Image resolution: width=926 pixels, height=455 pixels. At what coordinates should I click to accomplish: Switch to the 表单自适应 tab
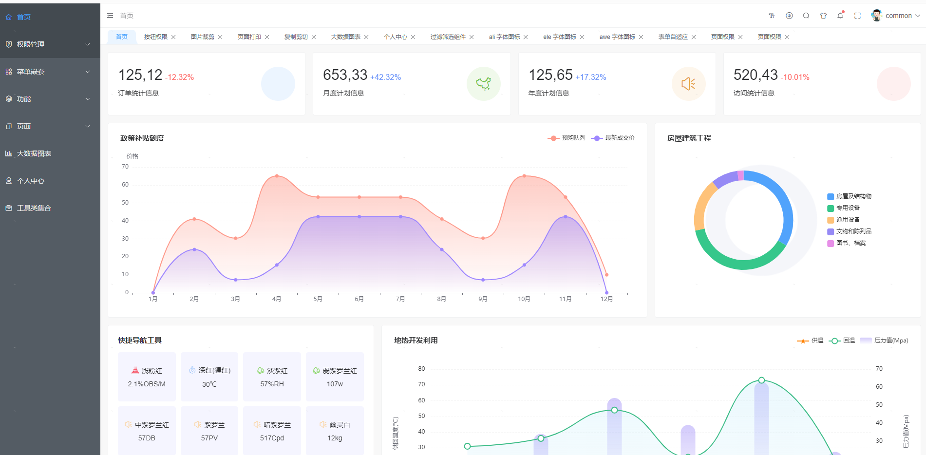(673, 37)
